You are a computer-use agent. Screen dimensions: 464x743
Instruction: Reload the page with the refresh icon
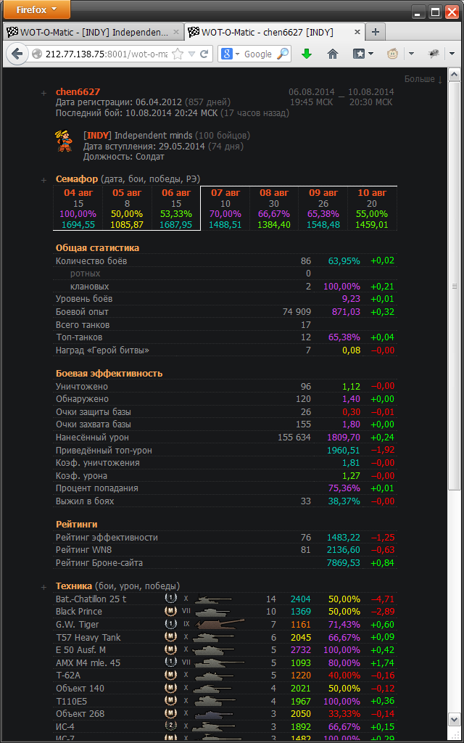pos(204,54)
